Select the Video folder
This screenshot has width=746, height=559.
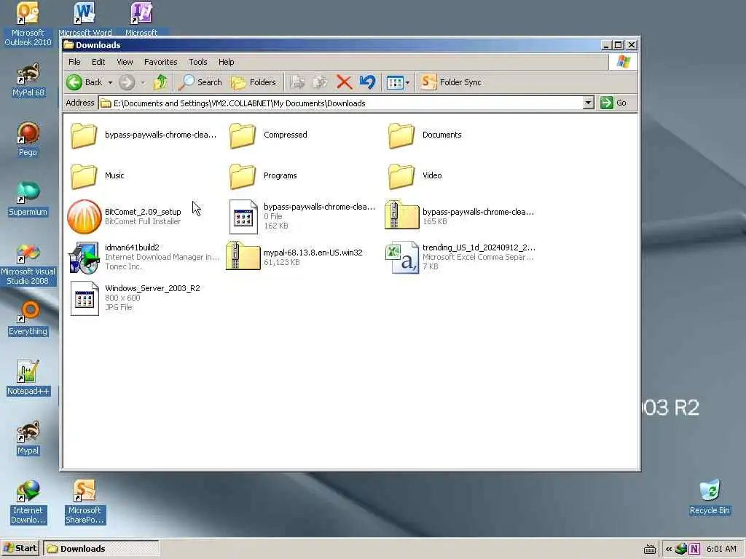tap(415, 176)
